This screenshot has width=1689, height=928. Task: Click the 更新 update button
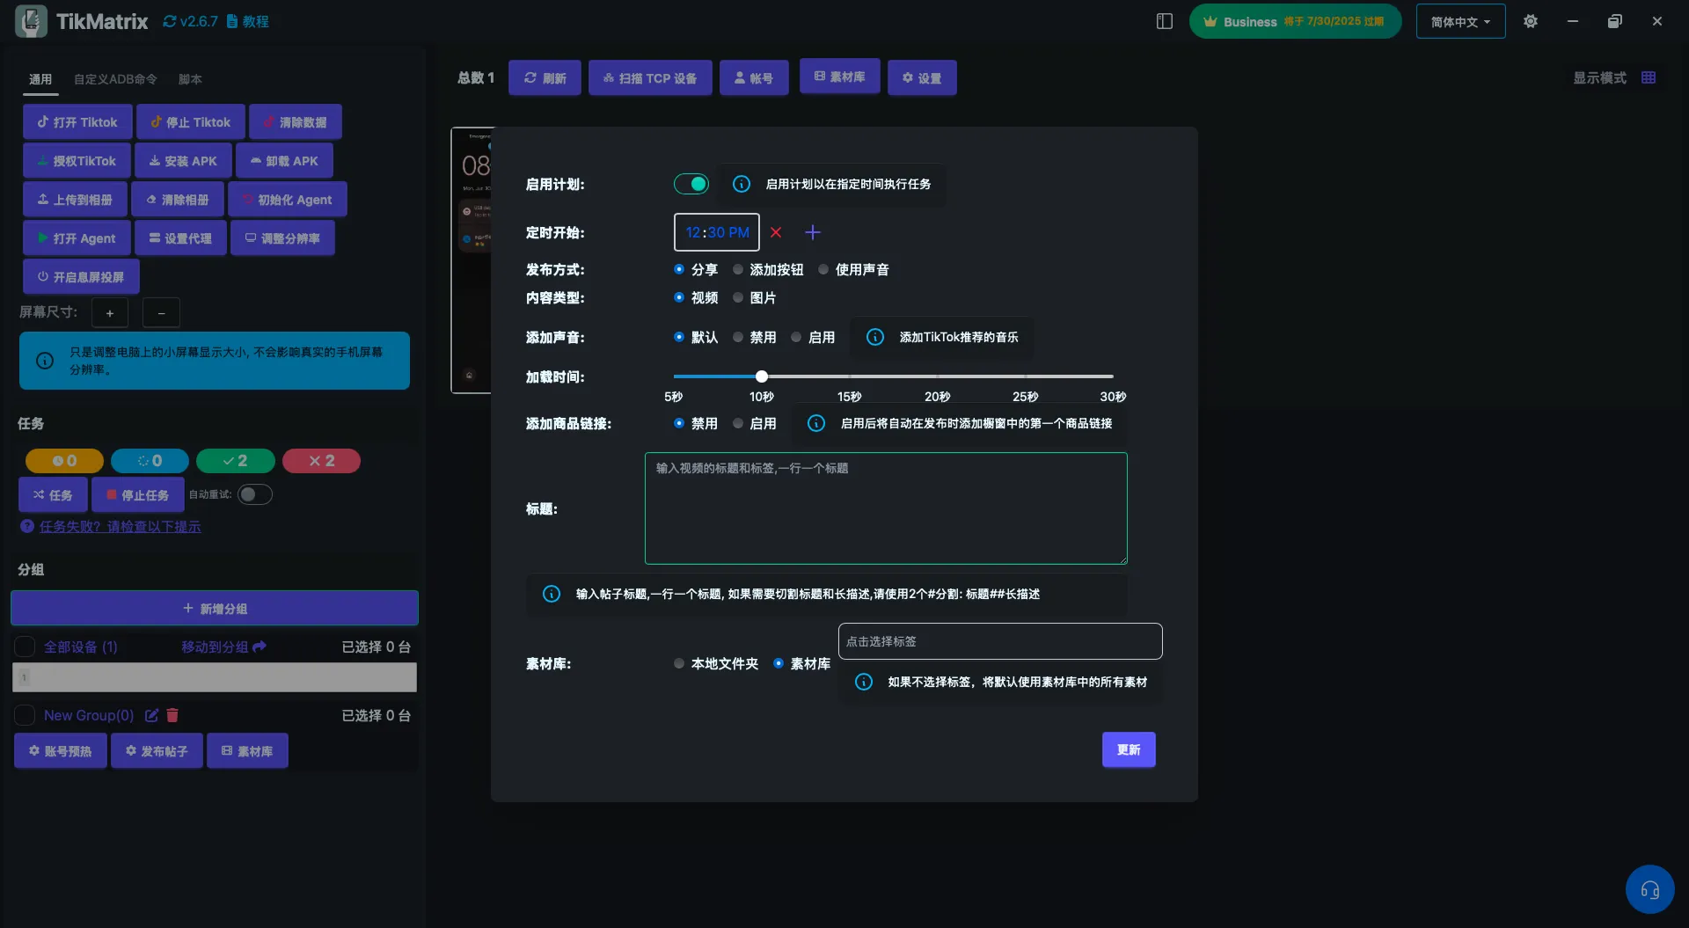(x=1129, y=749)
